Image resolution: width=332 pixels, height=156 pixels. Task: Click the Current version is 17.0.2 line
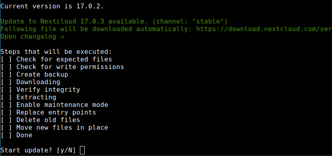[x=52, y=6]
